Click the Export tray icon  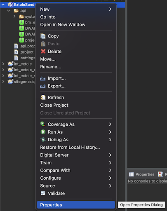pos(43,86)
